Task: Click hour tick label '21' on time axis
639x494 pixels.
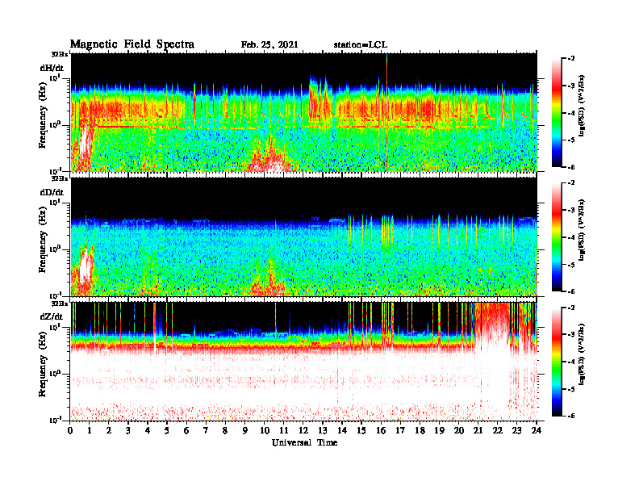Action: 478,430
